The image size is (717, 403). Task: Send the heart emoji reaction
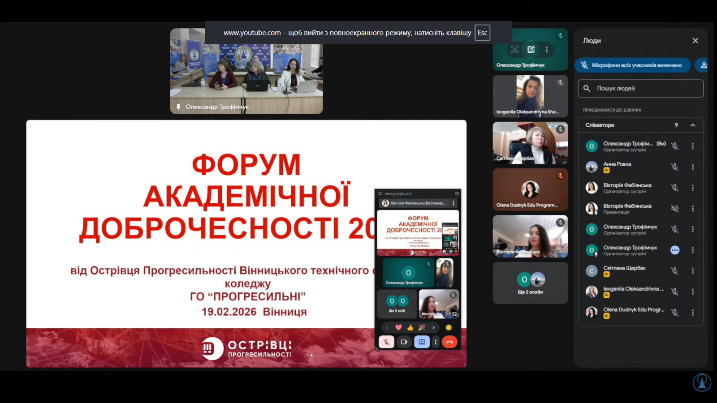click(x=398, y=328)
